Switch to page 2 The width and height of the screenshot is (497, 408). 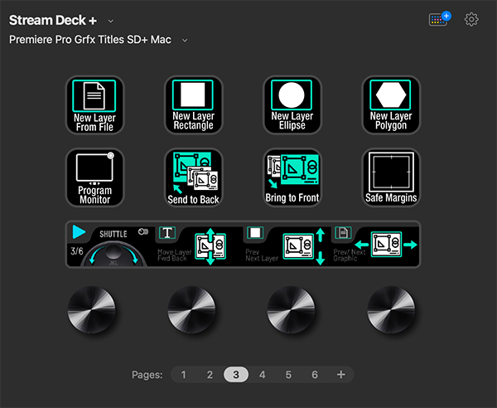[210, 375]
